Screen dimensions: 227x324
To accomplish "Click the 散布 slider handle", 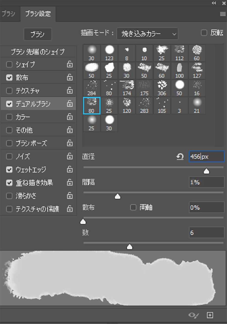I will click(83, 222).
